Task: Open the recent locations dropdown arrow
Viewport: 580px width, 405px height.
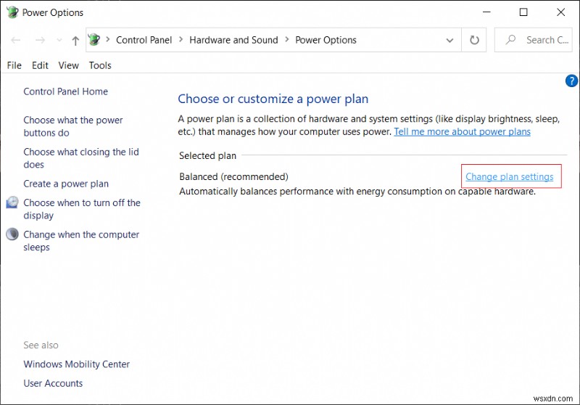Action: 57,41
